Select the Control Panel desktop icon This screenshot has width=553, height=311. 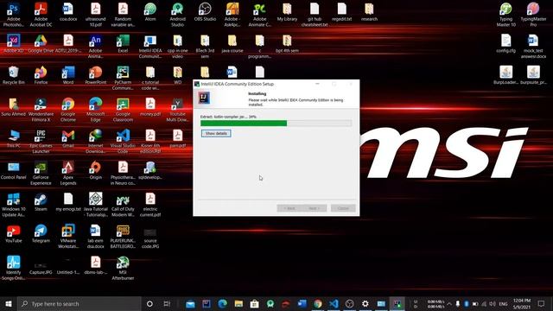14,170
